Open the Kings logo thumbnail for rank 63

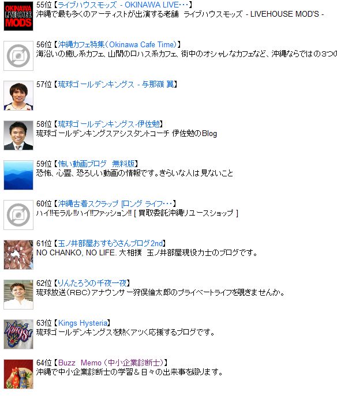point(18,334)
